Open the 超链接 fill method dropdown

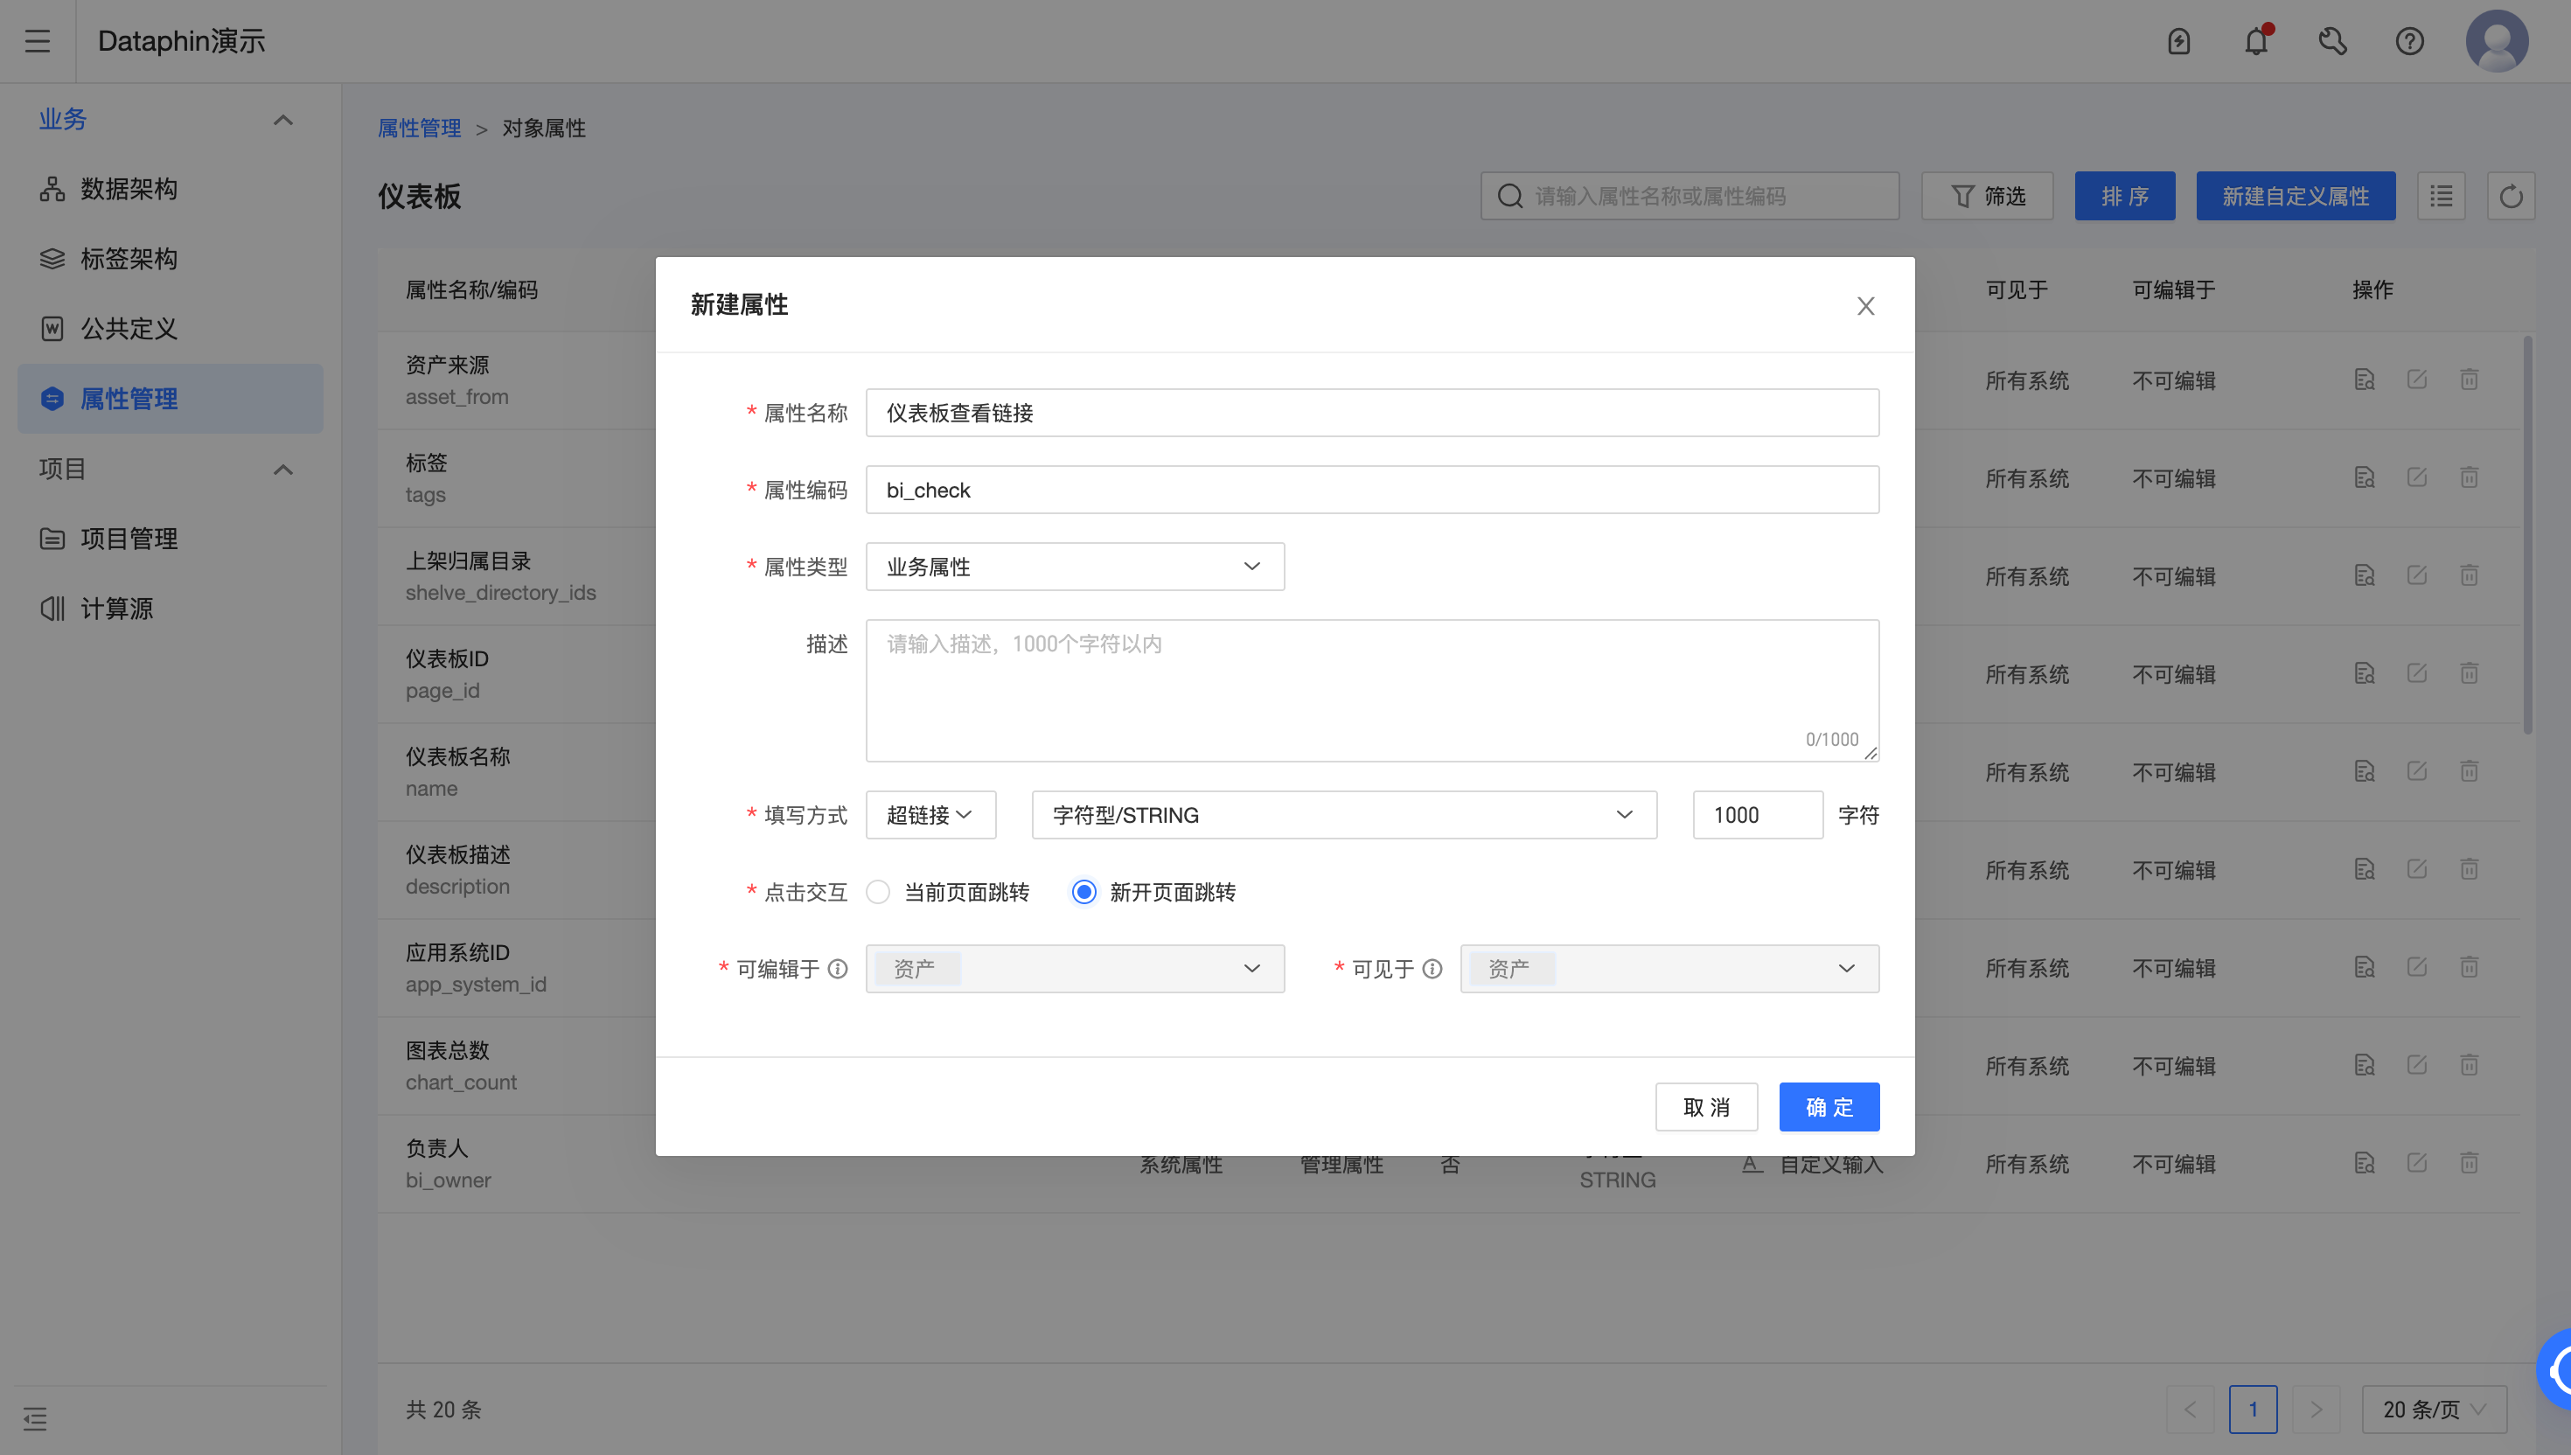click(930, 814)
